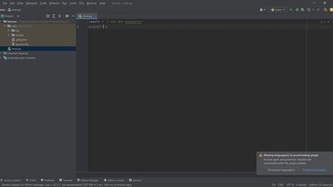The image size is (333, 187).
Task: Place cursor in print statement on line 2
Action: click(98, 26)
